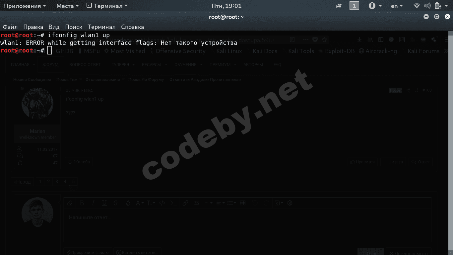Insert an image in the reply editor
Viewport: 453px width, 255px height.
tap(197, 203)
